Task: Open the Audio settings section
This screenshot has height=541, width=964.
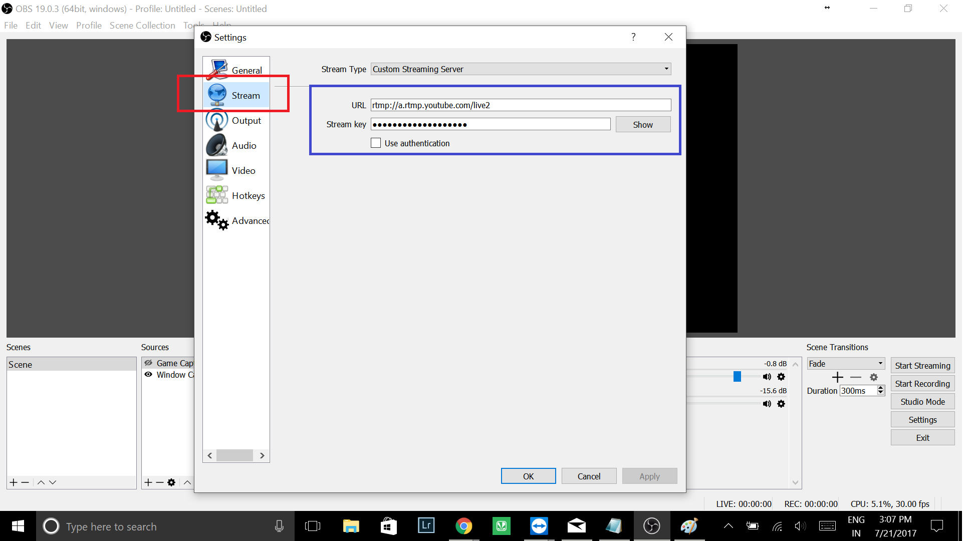Action: [x=236, y=145]
